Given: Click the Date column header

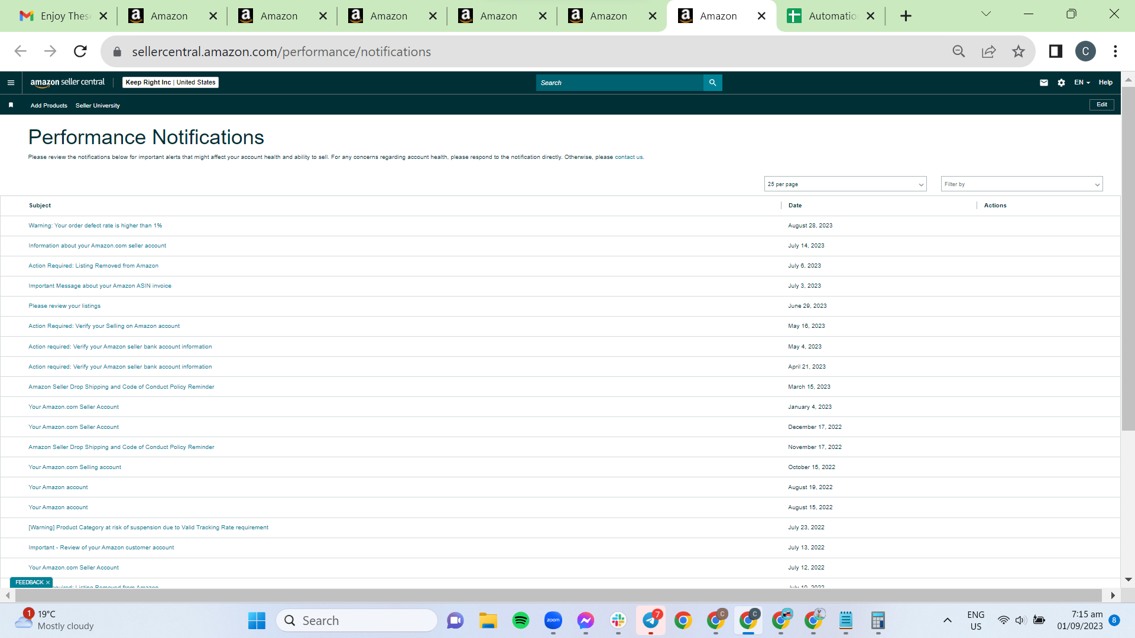Looking at the screenshot, I should pos(795,206).
